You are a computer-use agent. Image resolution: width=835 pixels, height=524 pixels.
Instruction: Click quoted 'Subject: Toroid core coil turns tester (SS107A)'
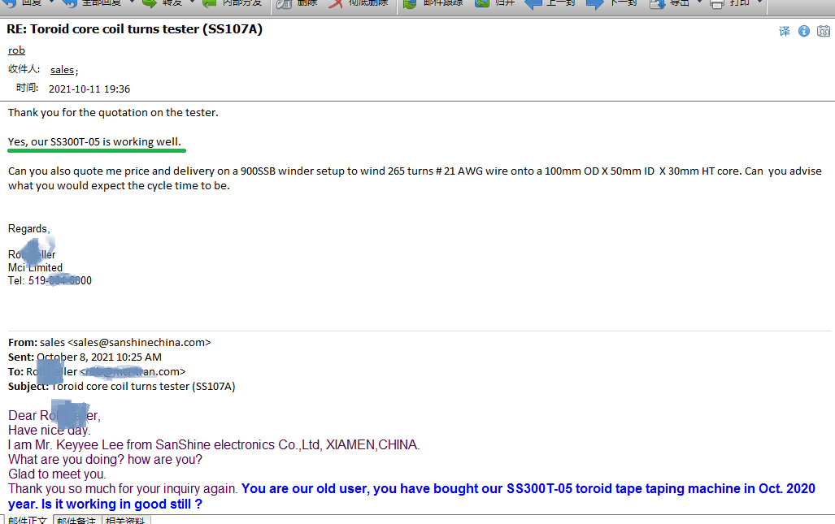click(121, 386)
